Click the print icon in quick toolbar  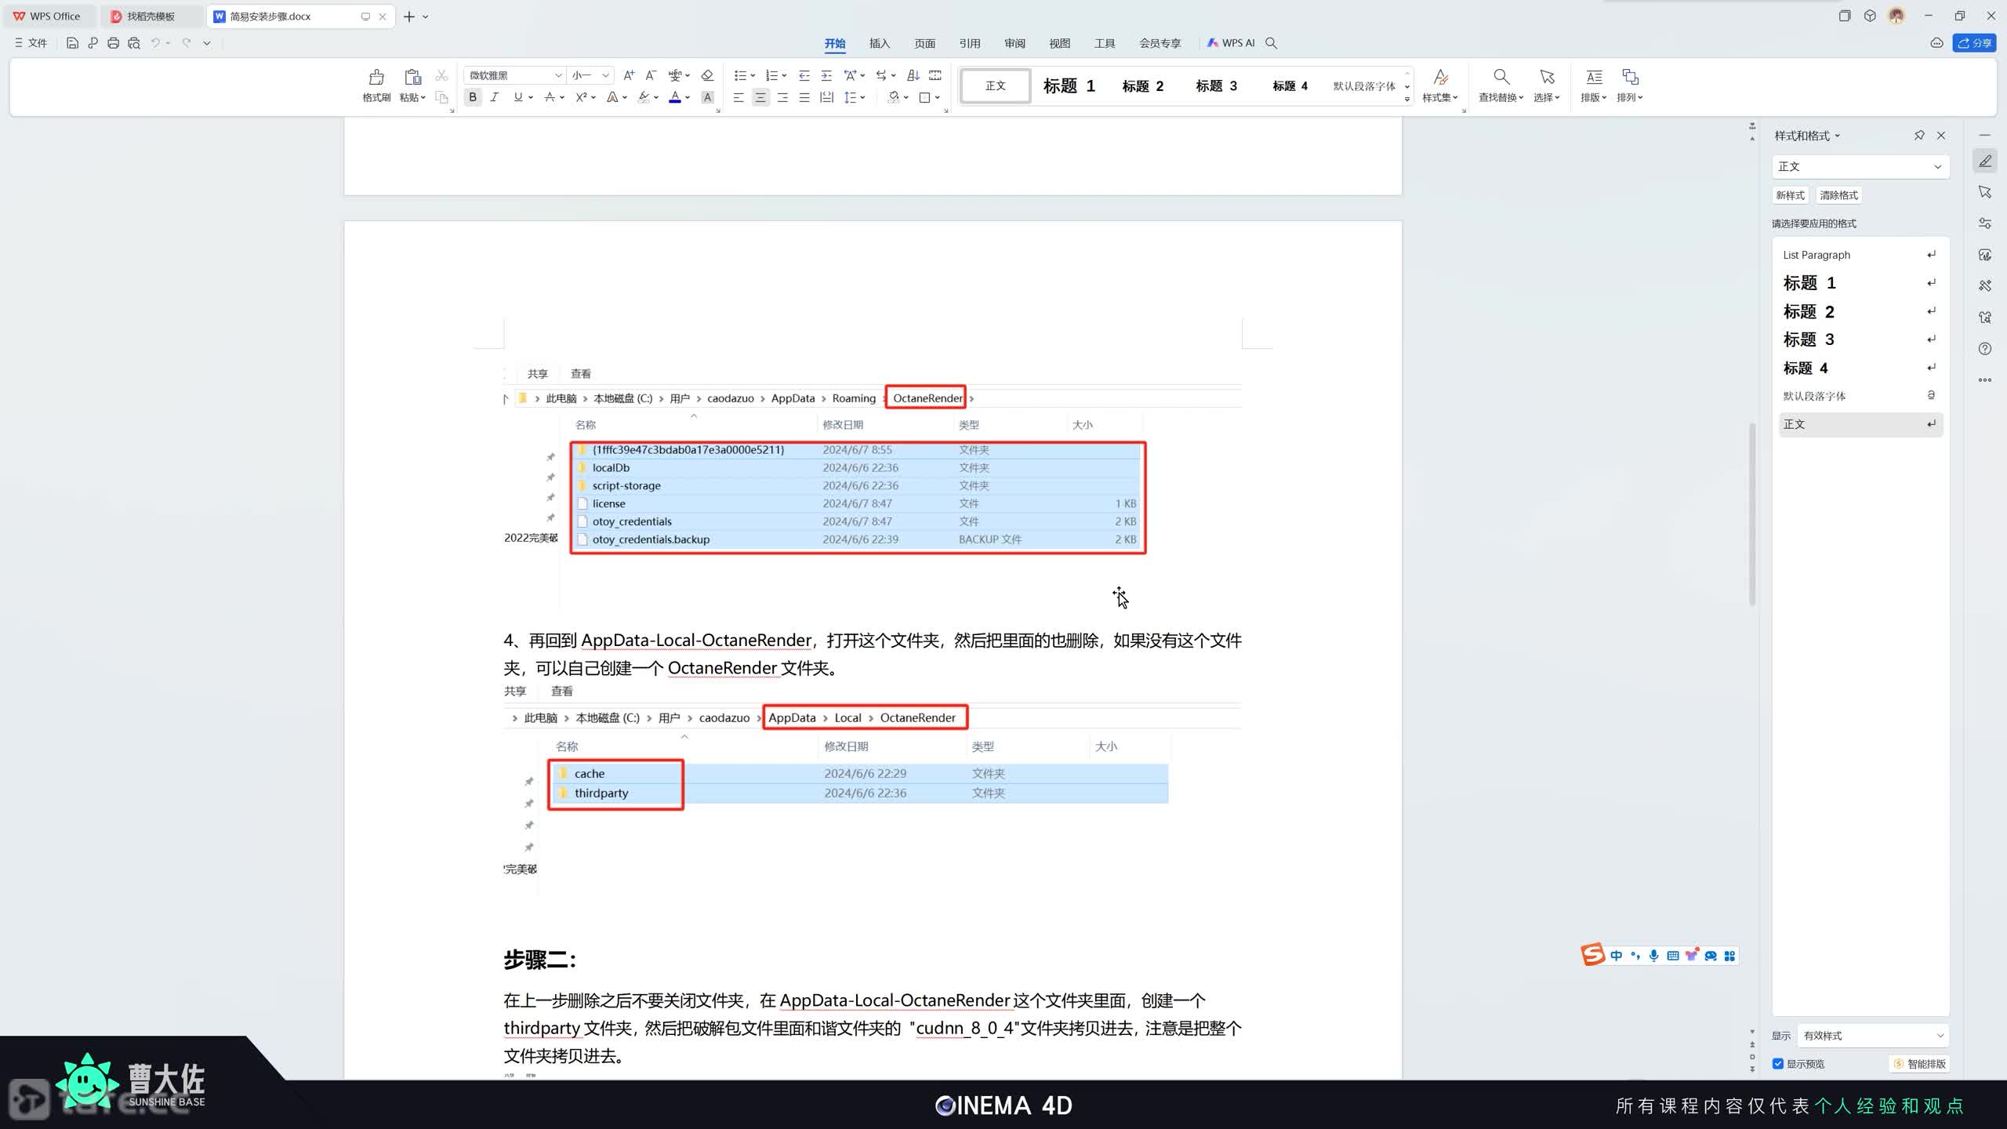click(113, 43)
